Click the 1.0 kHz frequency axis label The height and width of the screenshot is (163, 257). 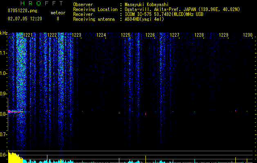pos(3,73)
